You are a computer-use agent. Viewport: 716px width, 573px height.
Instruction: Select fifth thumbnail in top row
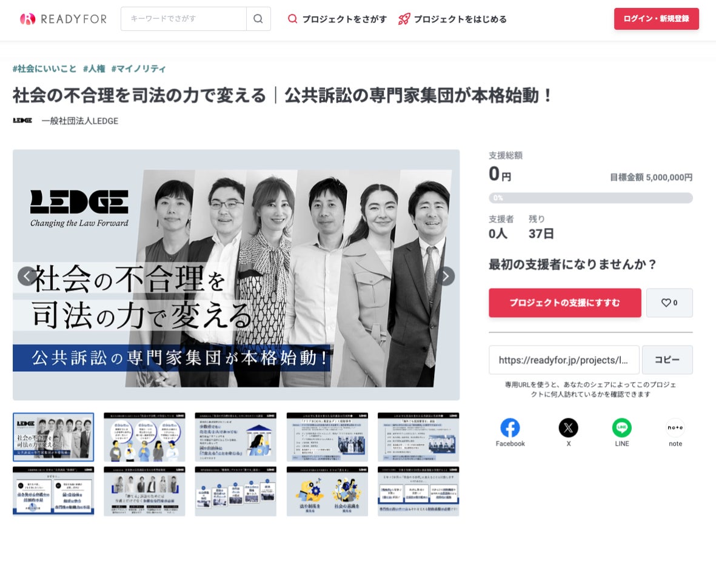pos(418,437)
